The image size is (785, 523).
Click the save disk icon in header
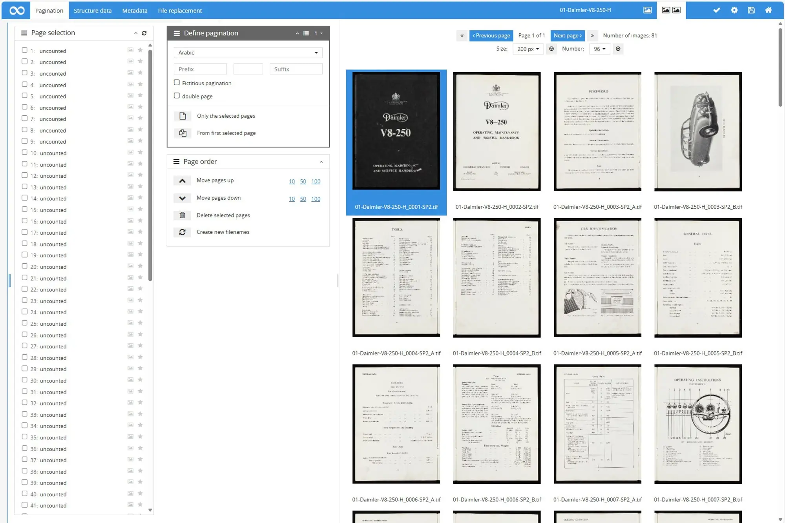(x=751, y=10)
